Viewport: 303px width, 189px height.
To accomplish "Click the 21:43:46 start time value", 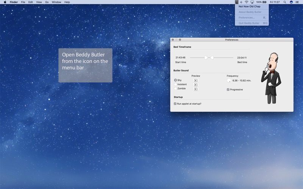I will coord(181,57).
